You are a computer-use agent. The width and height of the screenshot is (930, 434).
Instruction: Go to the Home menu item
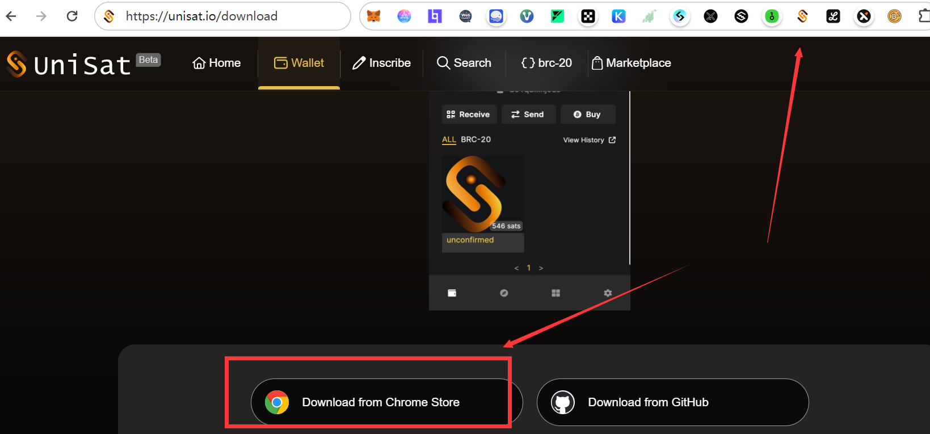[x=217, y=63]
